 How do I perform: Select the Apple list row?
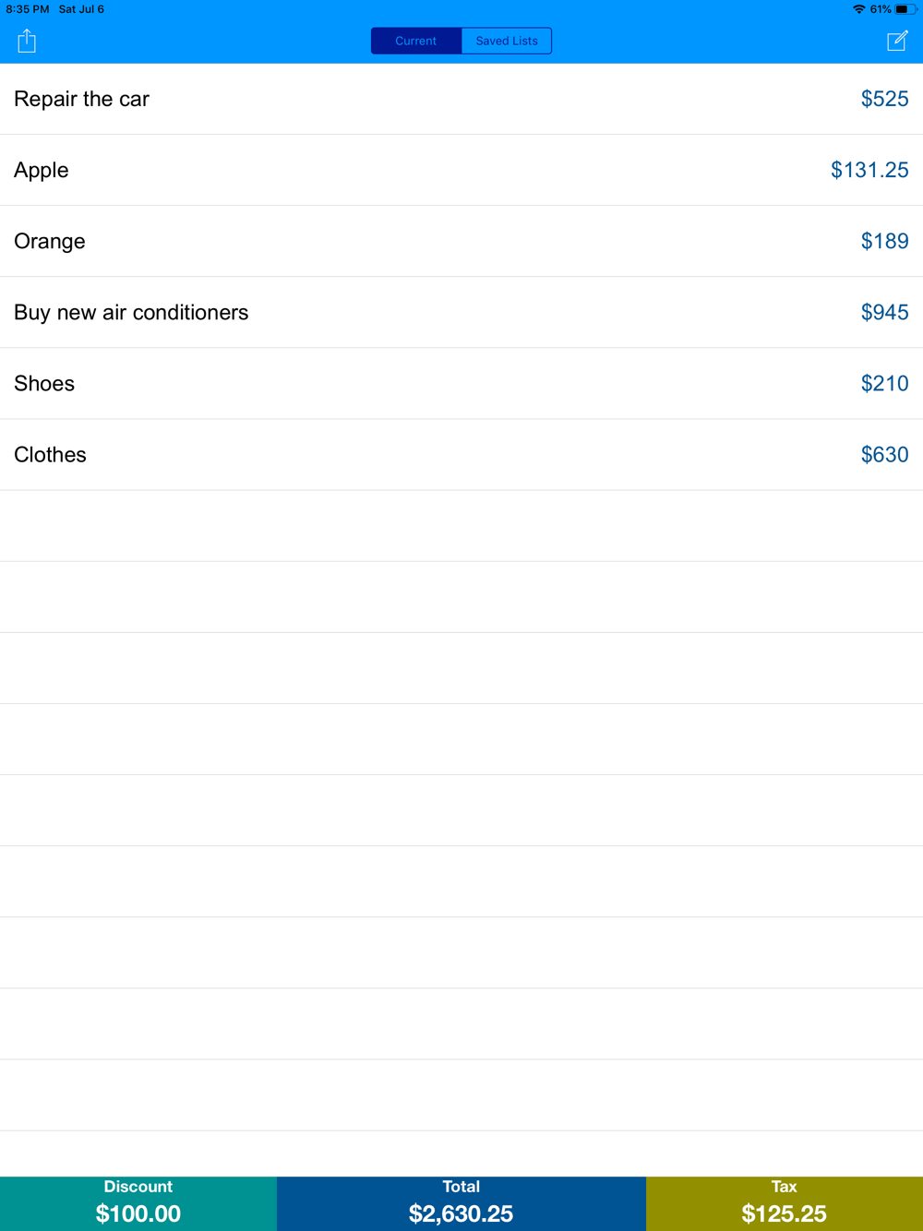pos(461,170)
